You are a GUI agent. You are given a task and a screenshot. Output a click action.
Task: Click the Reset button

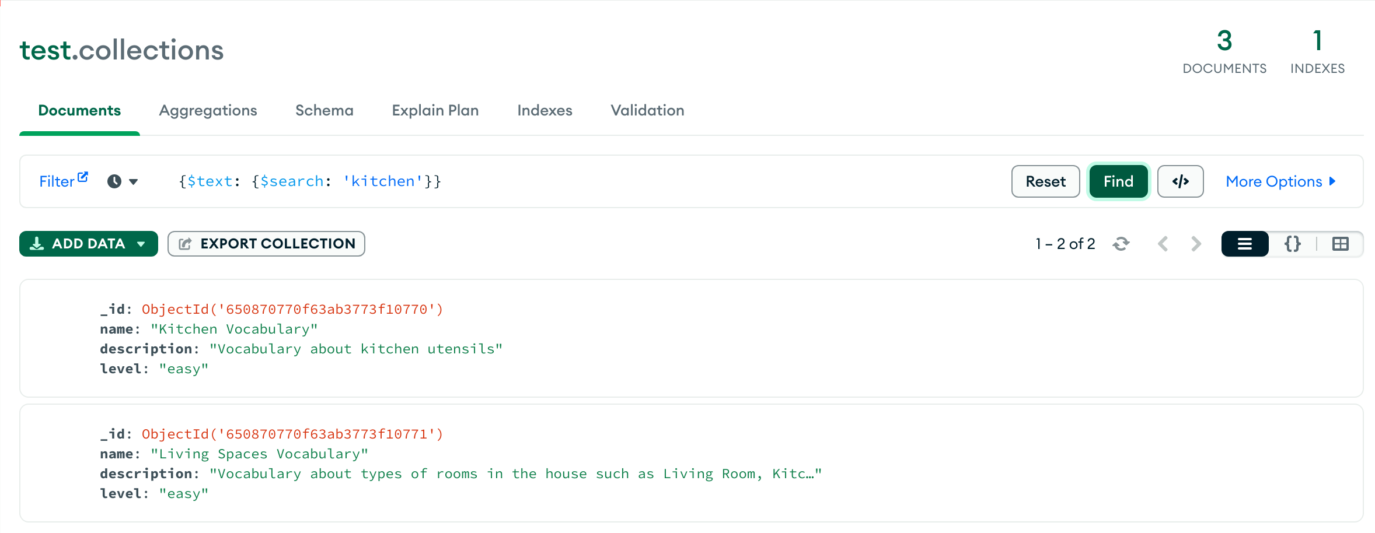click(1045, 181)
